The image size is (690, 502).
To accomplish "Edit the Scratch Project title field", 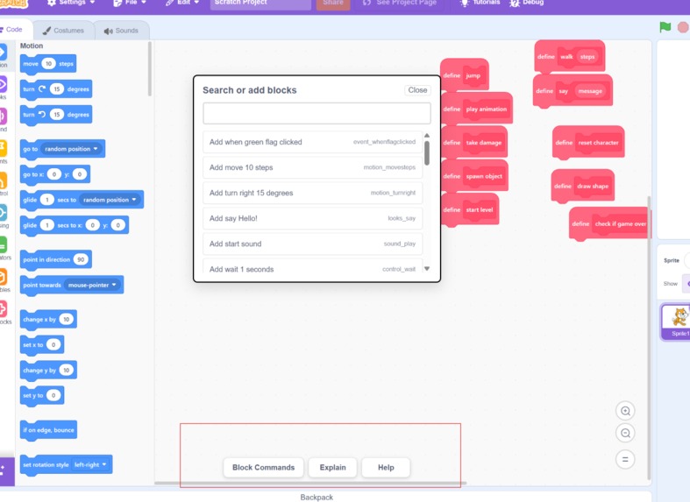I will (x=260, y=4).
